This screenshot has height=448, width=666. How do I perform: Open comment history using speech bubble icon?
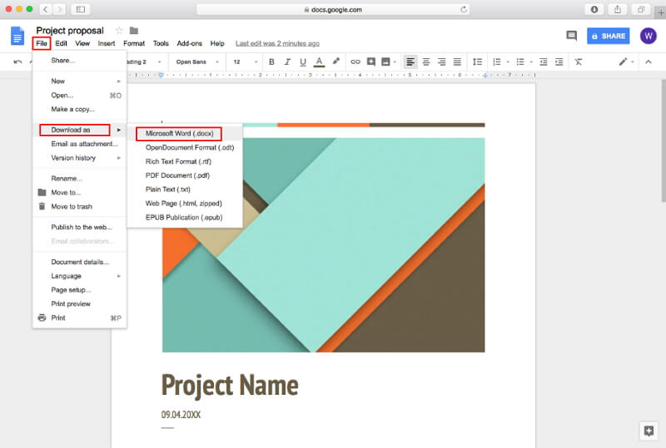pyautogui.click(x=571, y=36)
